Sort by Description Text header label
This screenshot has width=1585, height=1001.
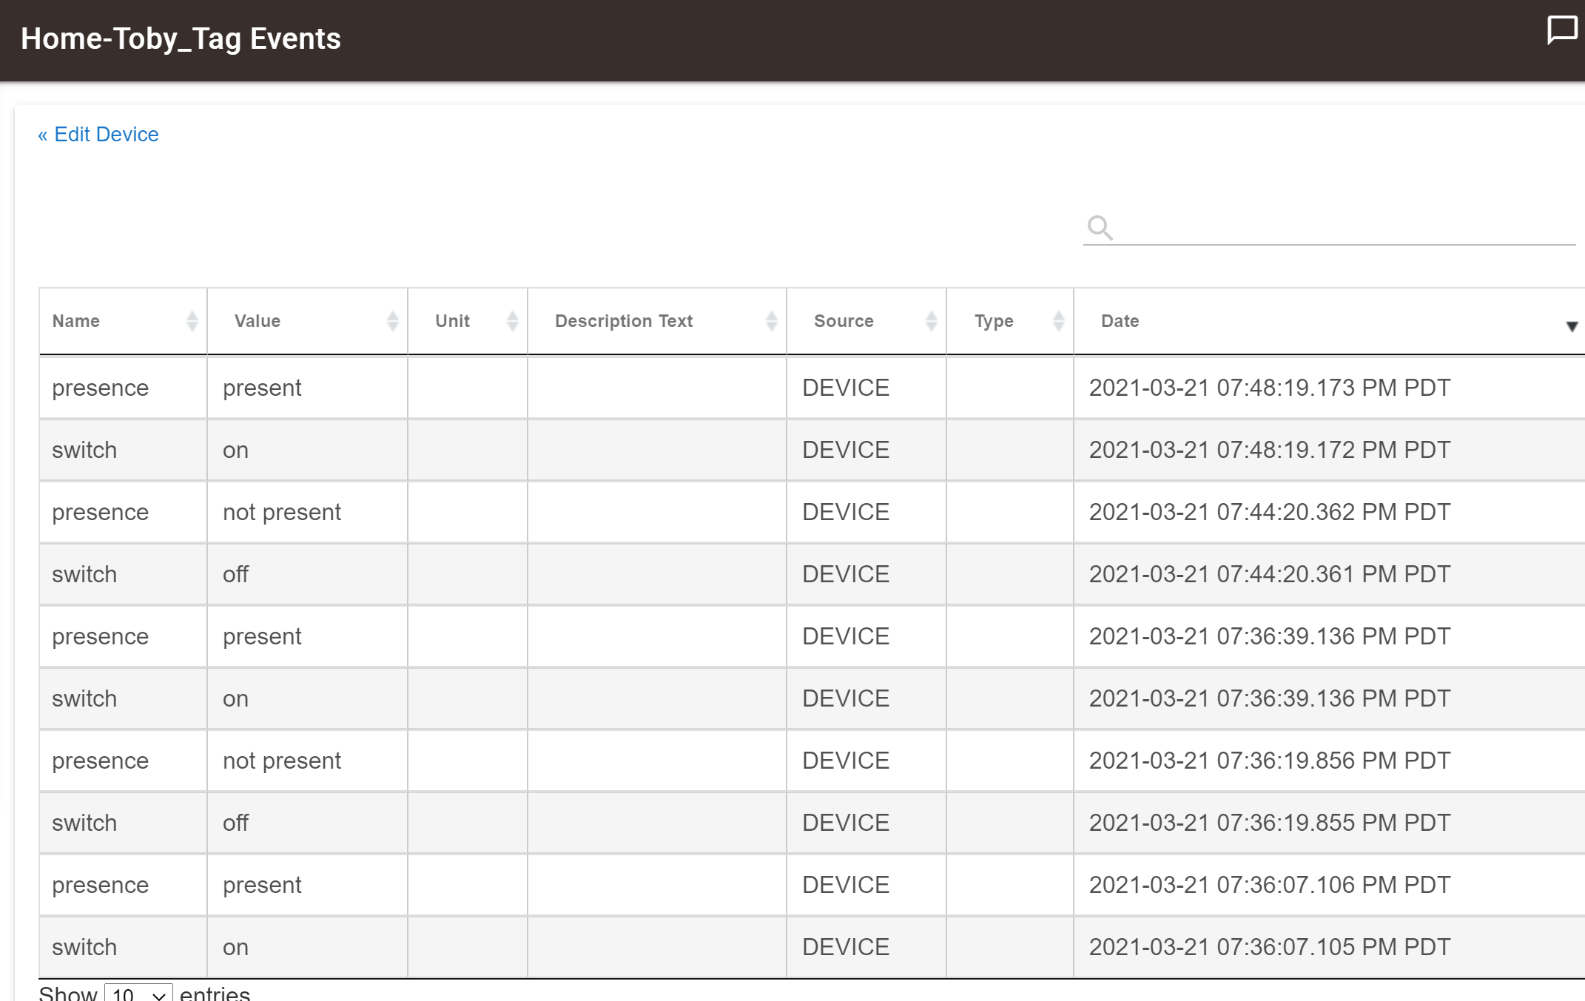(623, 321)
